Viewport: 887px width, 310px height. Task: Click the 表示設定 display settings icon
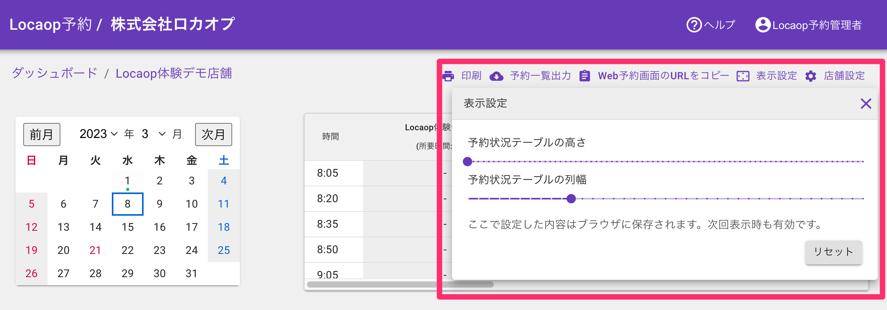point(743,76)
